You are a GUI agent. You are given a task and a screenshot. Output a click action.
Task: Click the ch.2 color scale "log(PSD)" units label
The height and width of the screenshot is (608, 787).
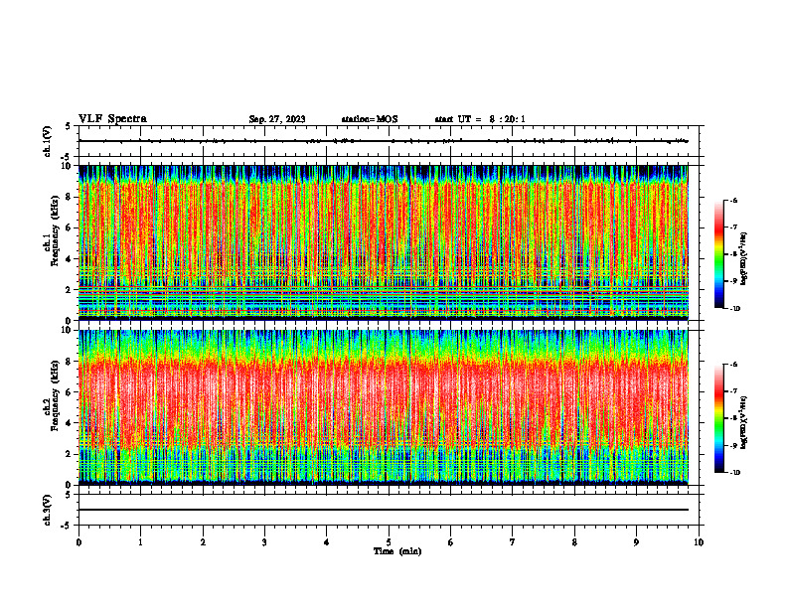pos(744,423)
